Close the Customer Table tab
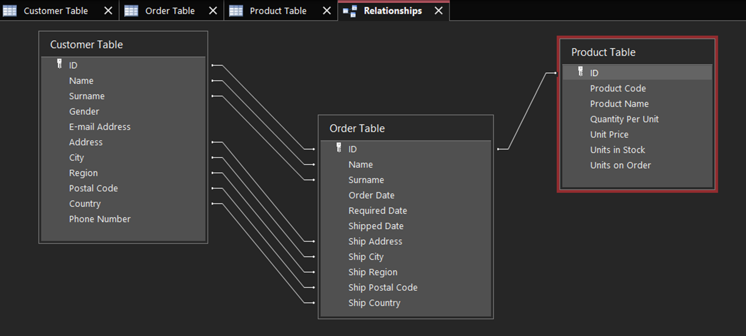 107,10
